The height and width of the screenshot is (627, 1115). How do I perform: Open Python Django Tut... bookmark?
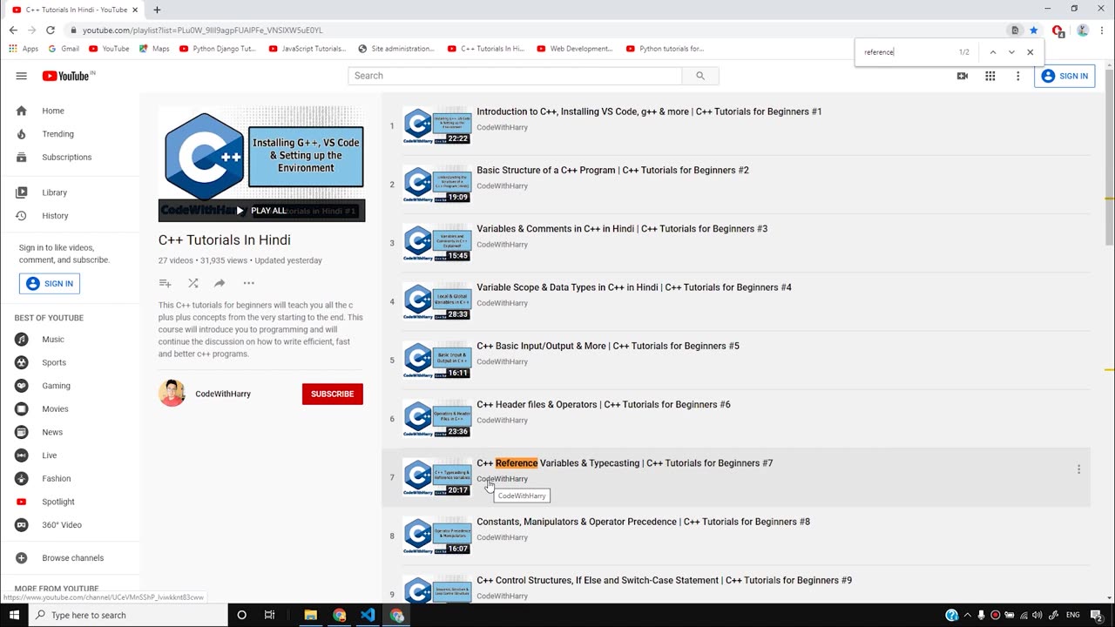point(217,49)
